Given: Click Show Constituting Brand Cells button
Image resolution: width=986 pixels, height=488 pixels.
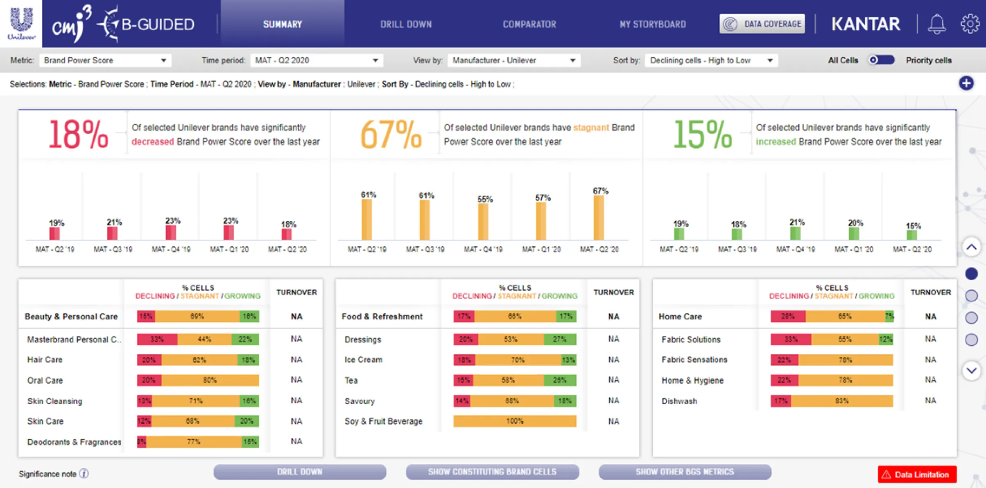Looking at the screenshot, I should [x=492, y=472].
